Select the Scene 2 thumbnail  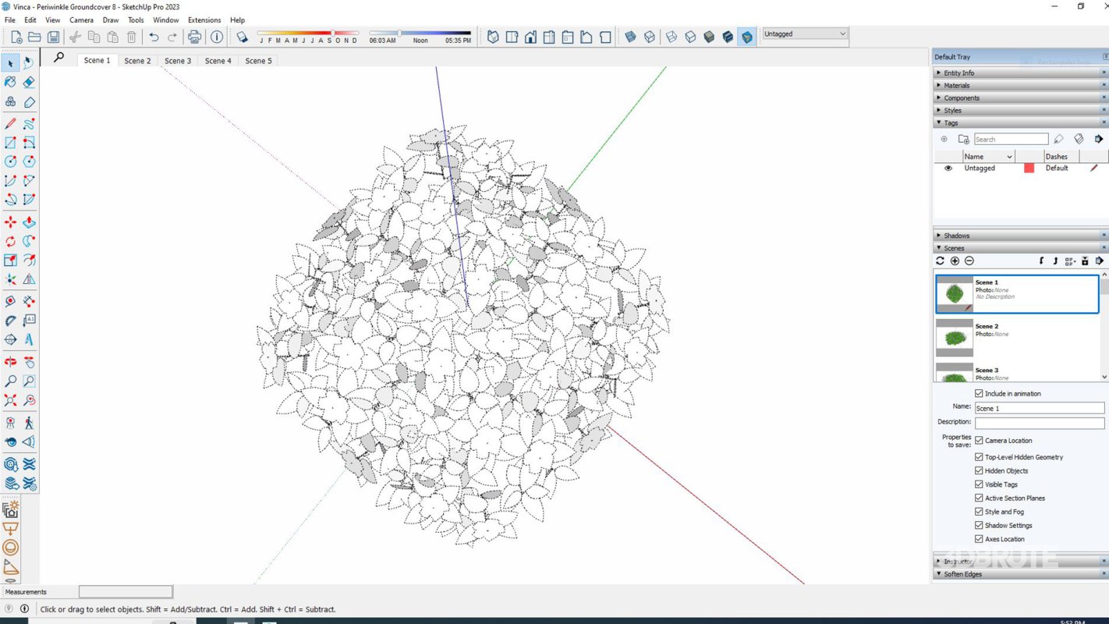click(x=955, y=338)
